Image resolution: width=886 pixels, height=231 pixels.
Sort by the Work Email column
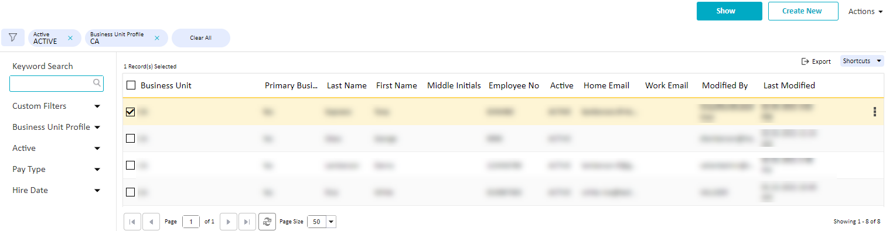click(667, 85)
